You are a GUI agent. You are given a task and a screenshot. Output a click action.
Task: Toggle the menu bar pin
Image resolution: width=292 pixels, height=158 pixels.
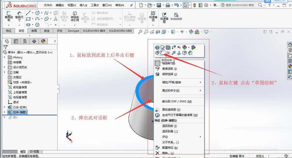(131, 5)
